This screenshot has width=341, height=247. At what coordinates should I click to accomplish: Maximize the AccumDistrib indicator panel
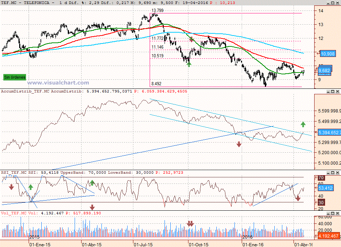click(333, 91)
